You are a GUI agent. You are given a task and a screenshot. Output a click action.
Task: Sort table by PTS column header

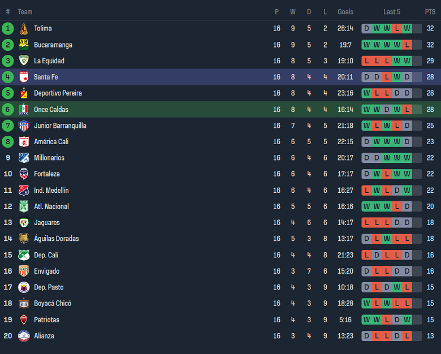click(430, 12)
